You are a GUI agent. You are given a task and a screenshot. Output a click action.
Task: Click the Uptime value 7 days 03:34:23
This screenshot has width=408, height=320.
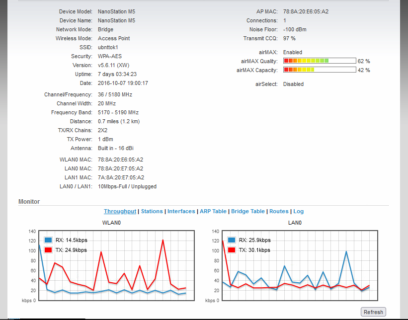117,74
